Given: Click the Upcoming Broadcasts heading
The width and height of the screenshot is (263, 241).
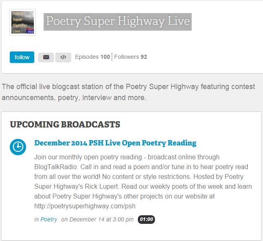Looking at the screenshot, I should 65,124.
